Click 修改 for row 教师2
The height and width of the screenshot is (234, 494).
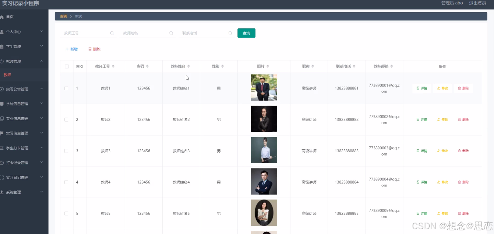click(442, 120)
